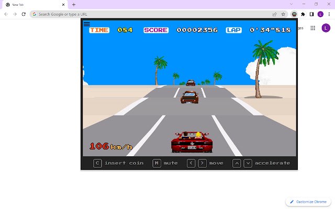This screenshot has width=335, height=209.
Task: Click the 'mute' label text
Action: (x=171, y=163)
